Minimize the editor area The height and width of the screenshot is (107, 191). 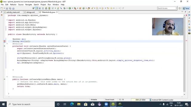coord(182,12)
